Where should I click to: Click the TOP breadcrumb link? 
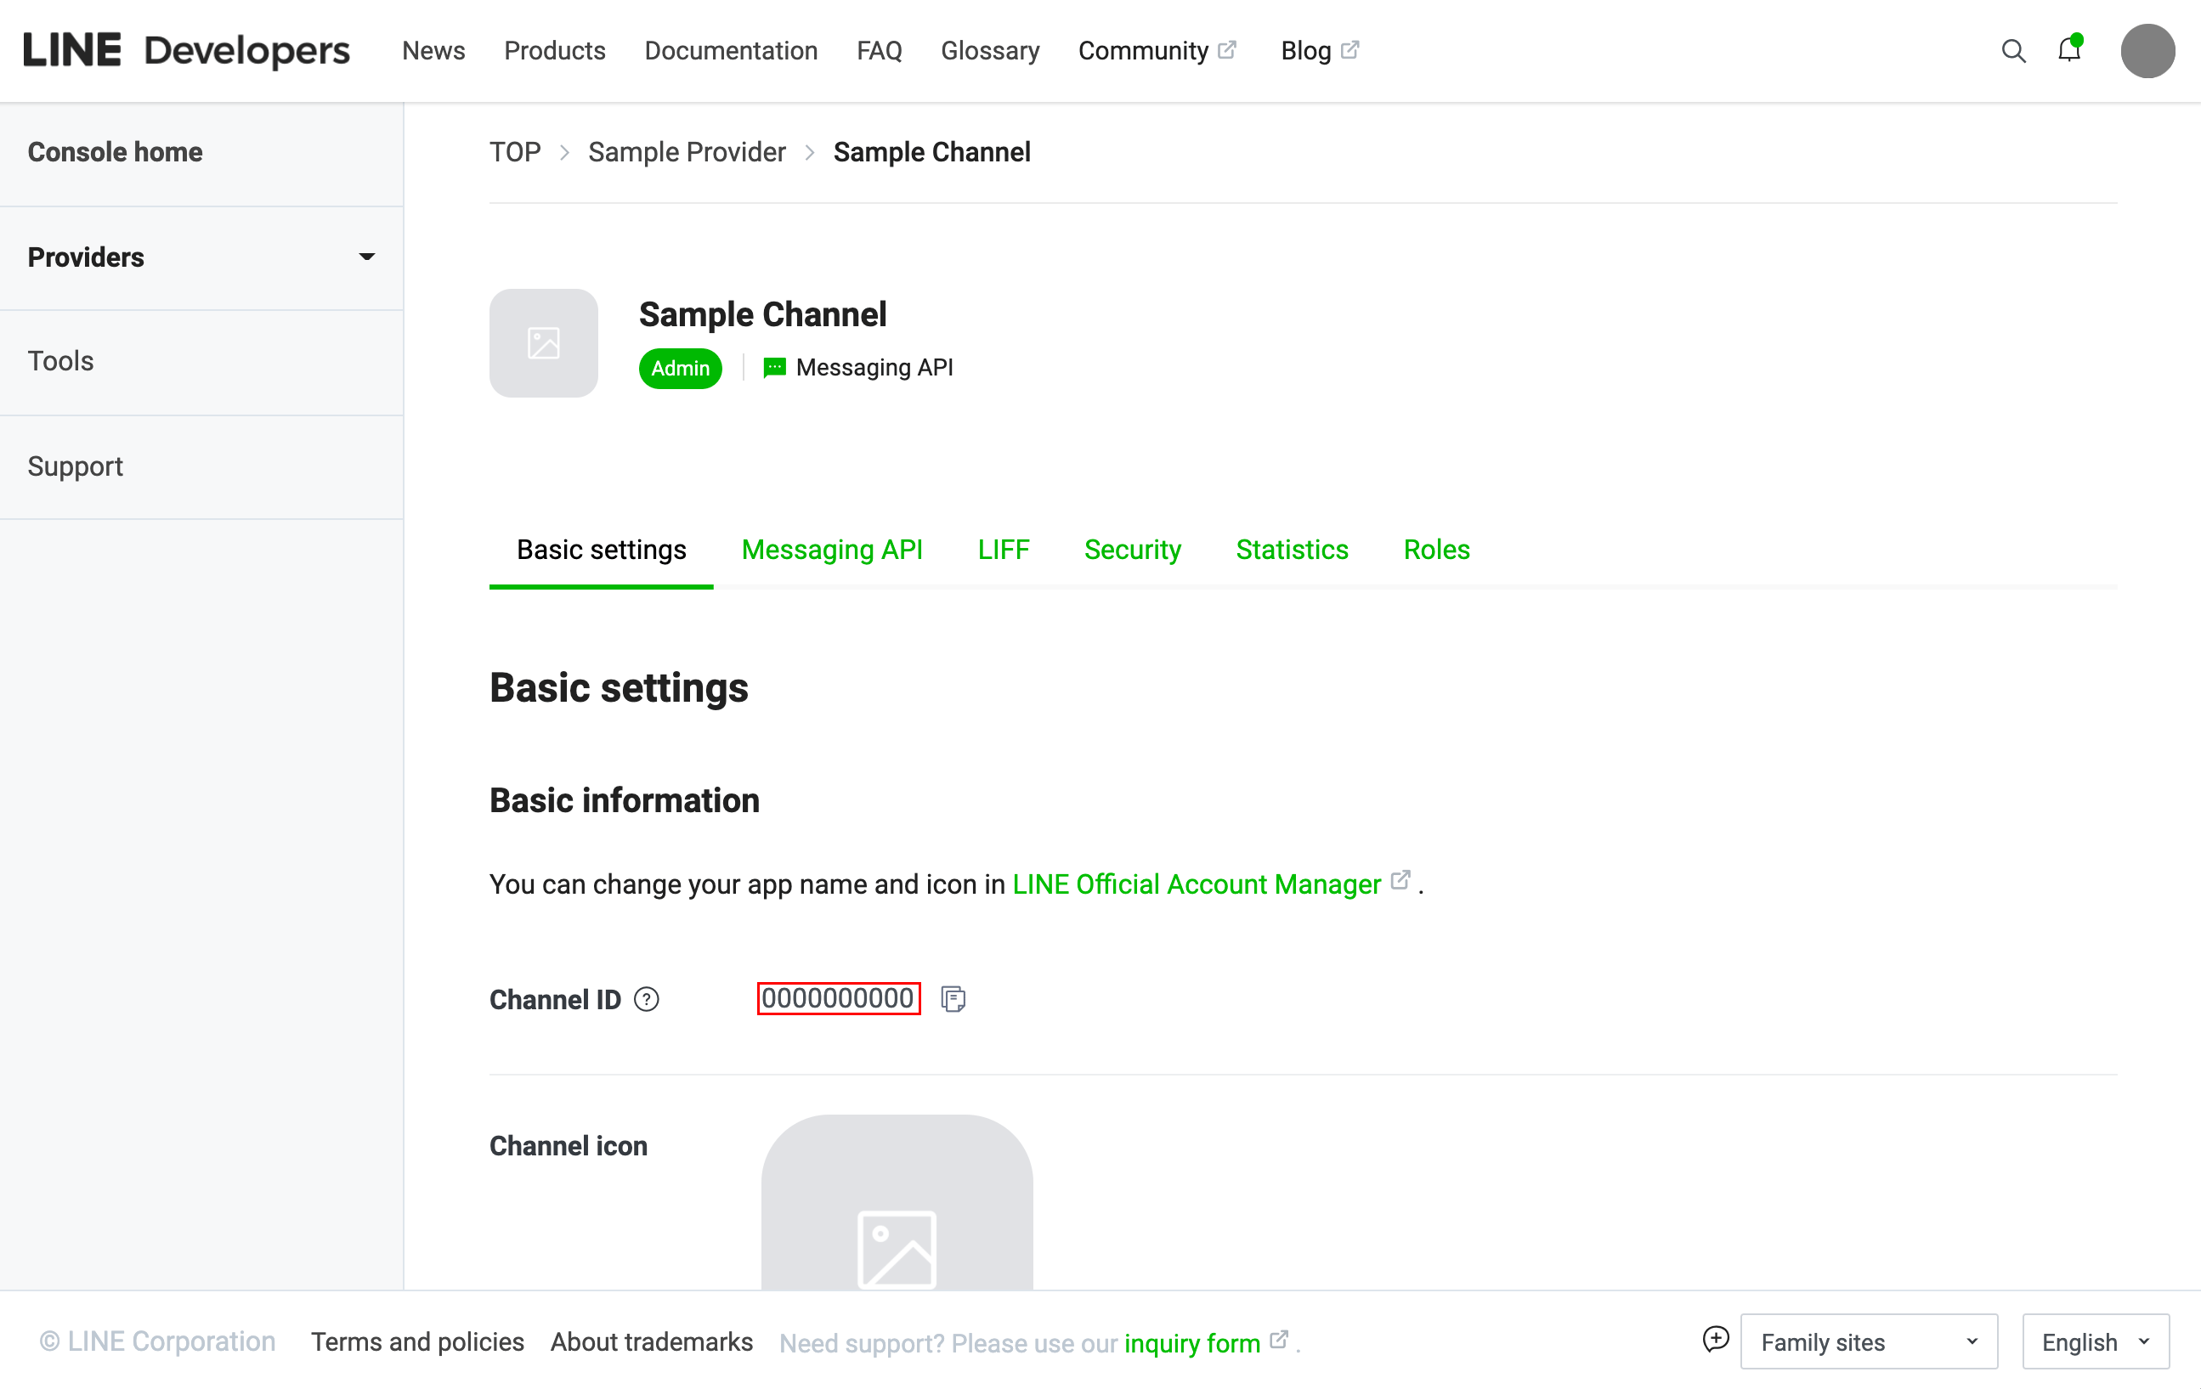[515, 153]
